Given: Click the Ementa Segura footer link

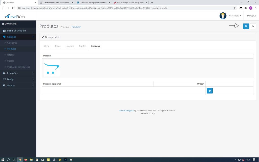Looking at the screenshot, I should tap(126, 111).
